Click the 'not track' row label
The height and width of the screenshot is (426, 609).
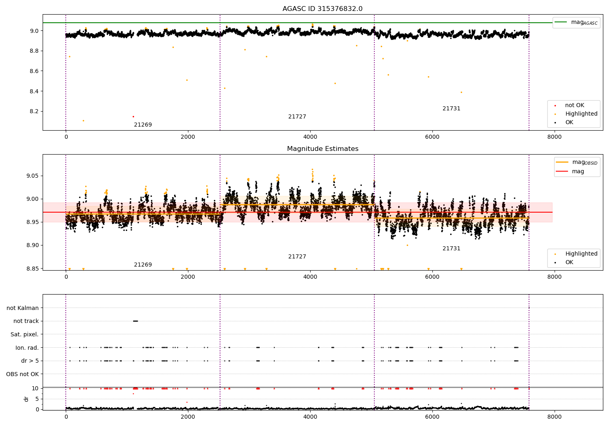click(26, 321)
